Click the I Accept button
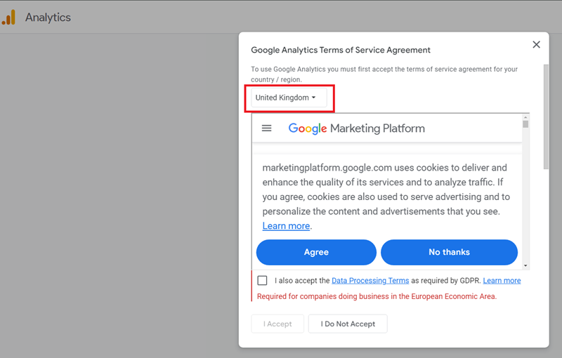This screenshot has width=562, height=358. 277,324
